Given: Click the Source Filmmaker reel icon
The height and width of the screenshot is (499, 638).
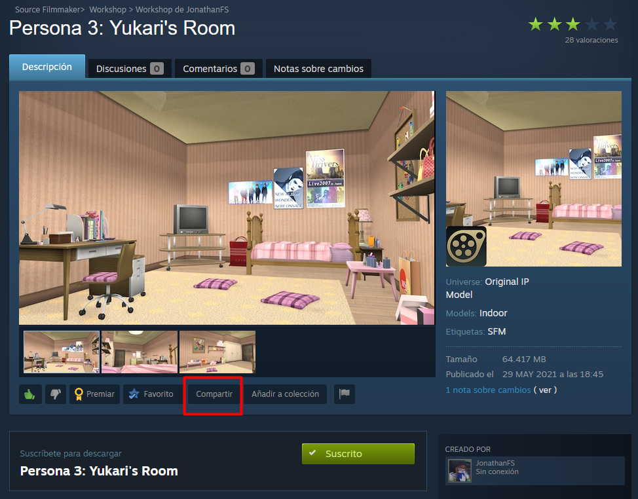Looking at the screenshot, I should tap(466, 246).
